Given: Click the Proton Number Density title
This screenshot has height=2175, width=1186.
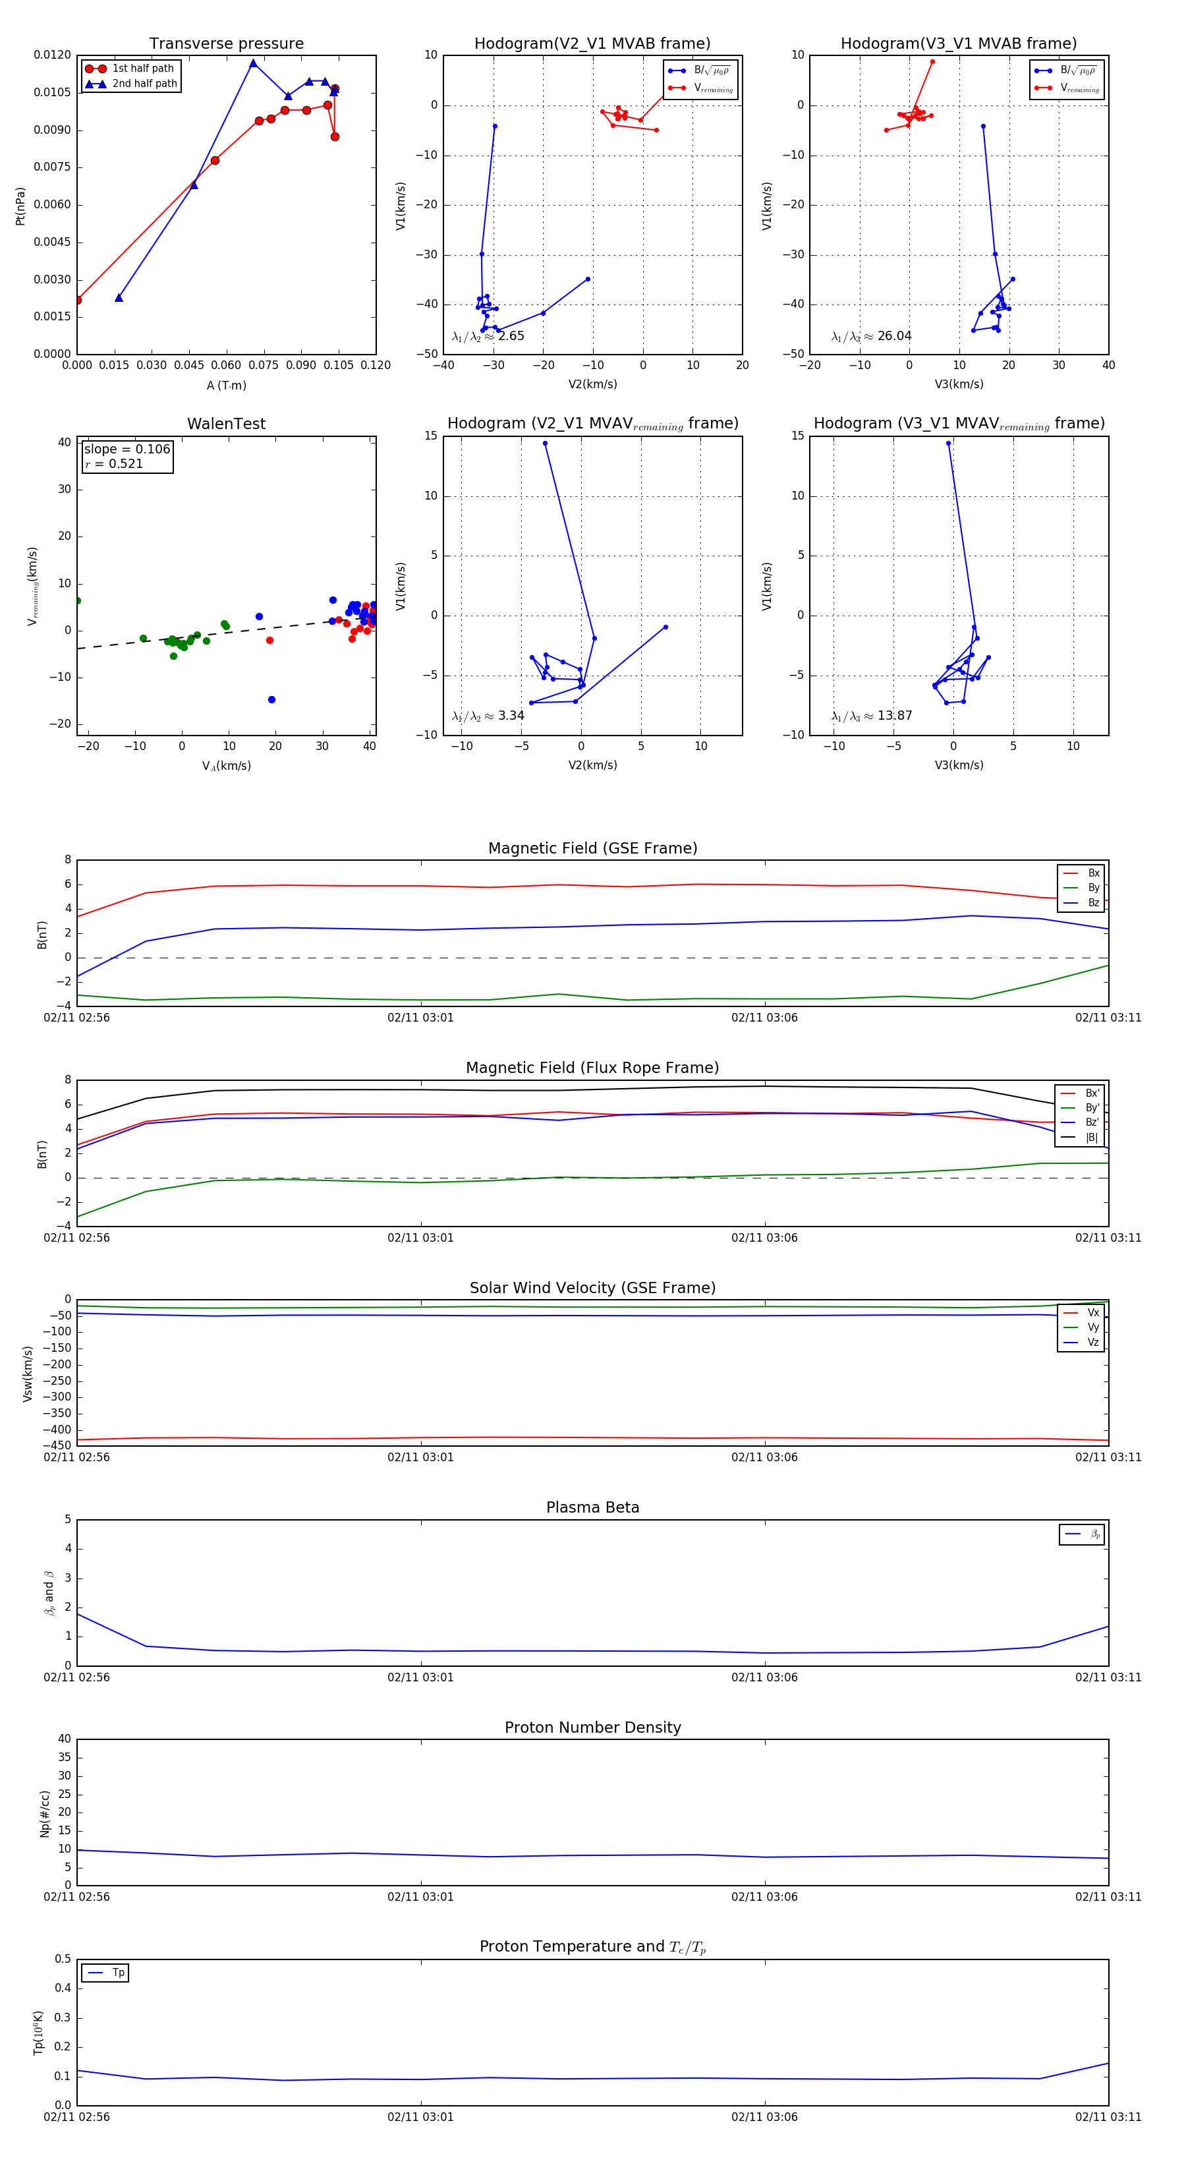Looking at the screenshot, I should [592, 1727].
